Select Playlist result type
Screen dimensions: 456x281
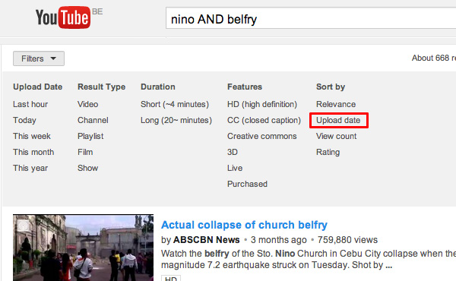90,136
